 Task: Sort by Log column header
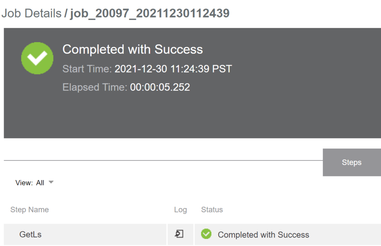[x=180, y=210]
